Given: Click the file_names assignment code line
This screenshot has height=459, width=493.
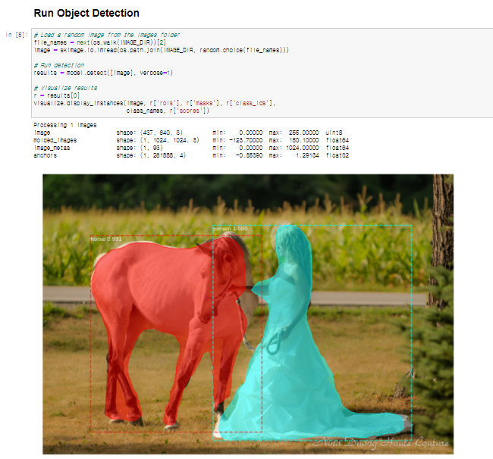Looking at the screenshot, I should click(100, 42).
